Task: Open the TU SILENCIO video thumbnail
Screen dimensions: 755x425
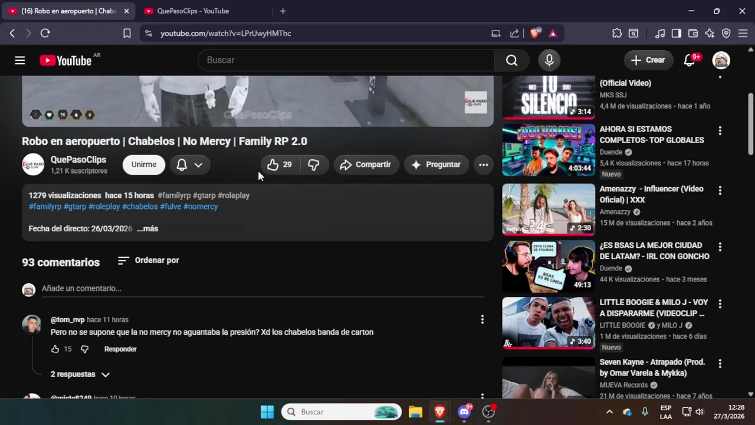Action: tap(549, 98)
